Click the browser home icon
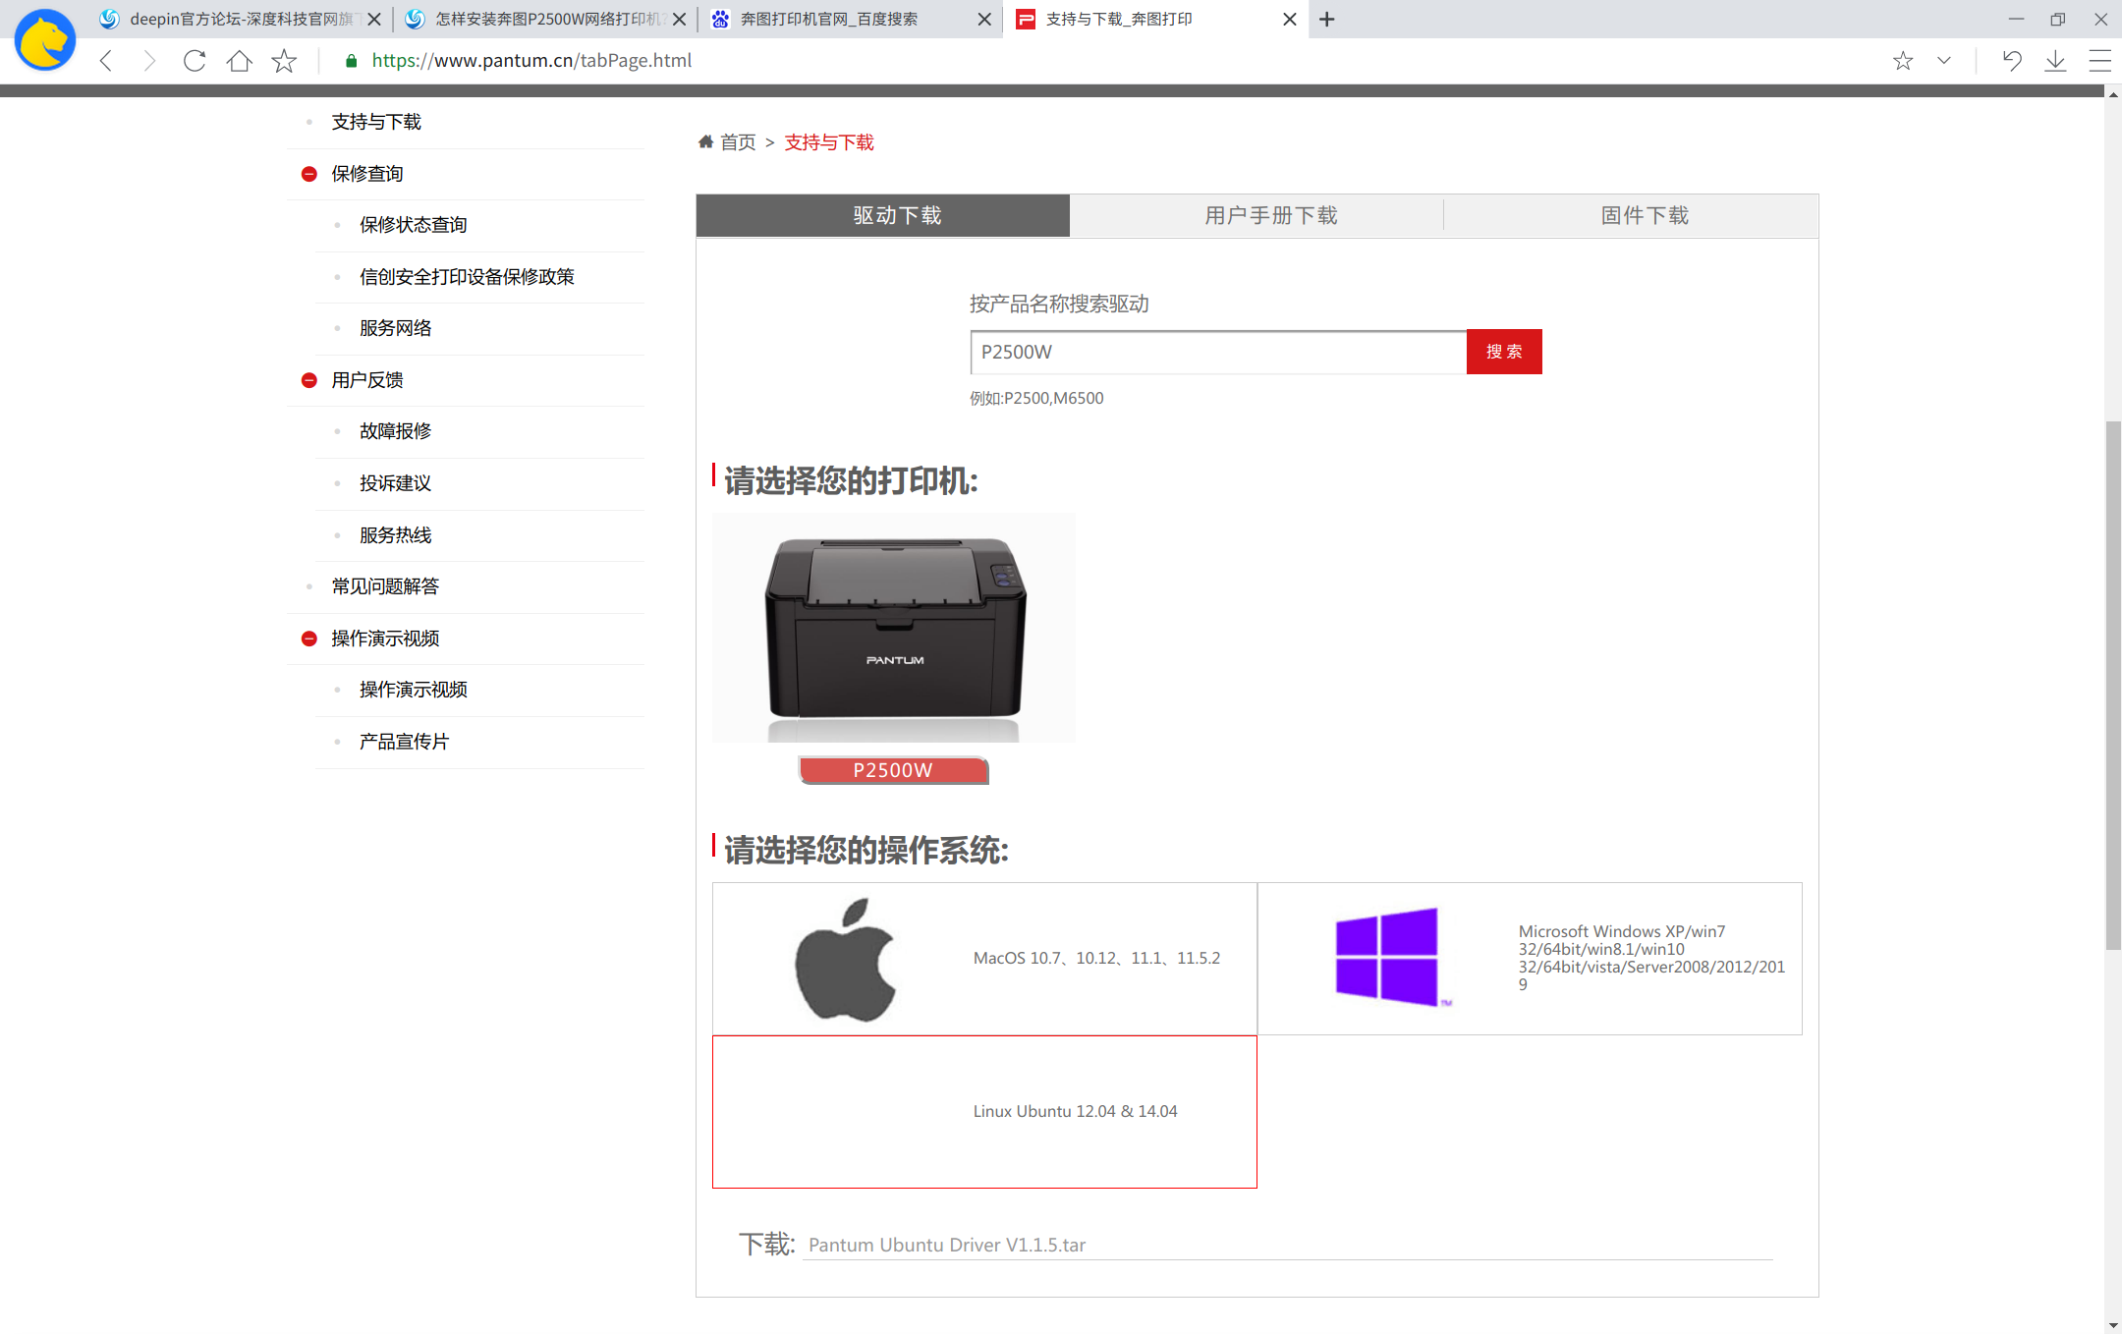The height and width of the screenshot is (1334, 2122). [239, 61]
